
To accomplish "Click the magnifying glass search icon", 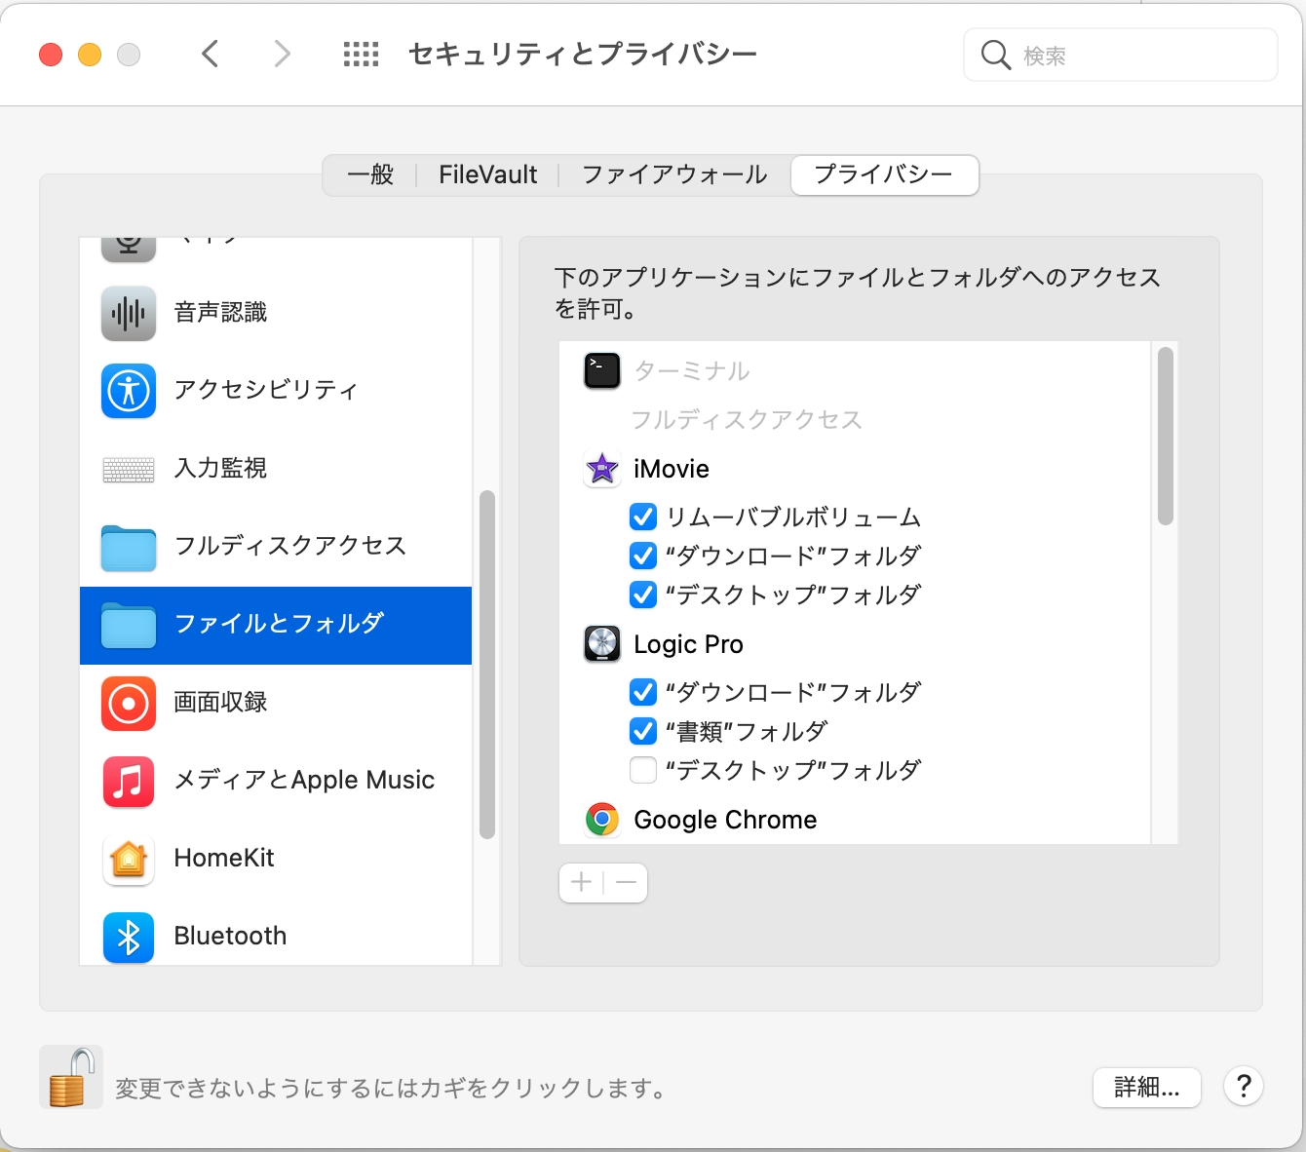I will tap(995, 56).
